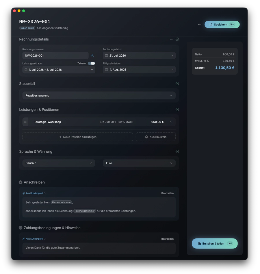Open the Leistungszeitraum date range dropdown
The height and width of the screenshot is (274, 260).
59,70
